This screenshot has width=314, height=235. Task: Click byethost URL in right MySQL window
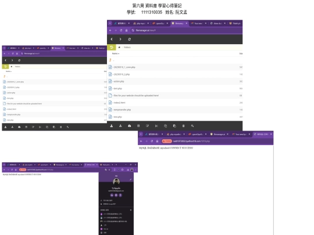191,141
